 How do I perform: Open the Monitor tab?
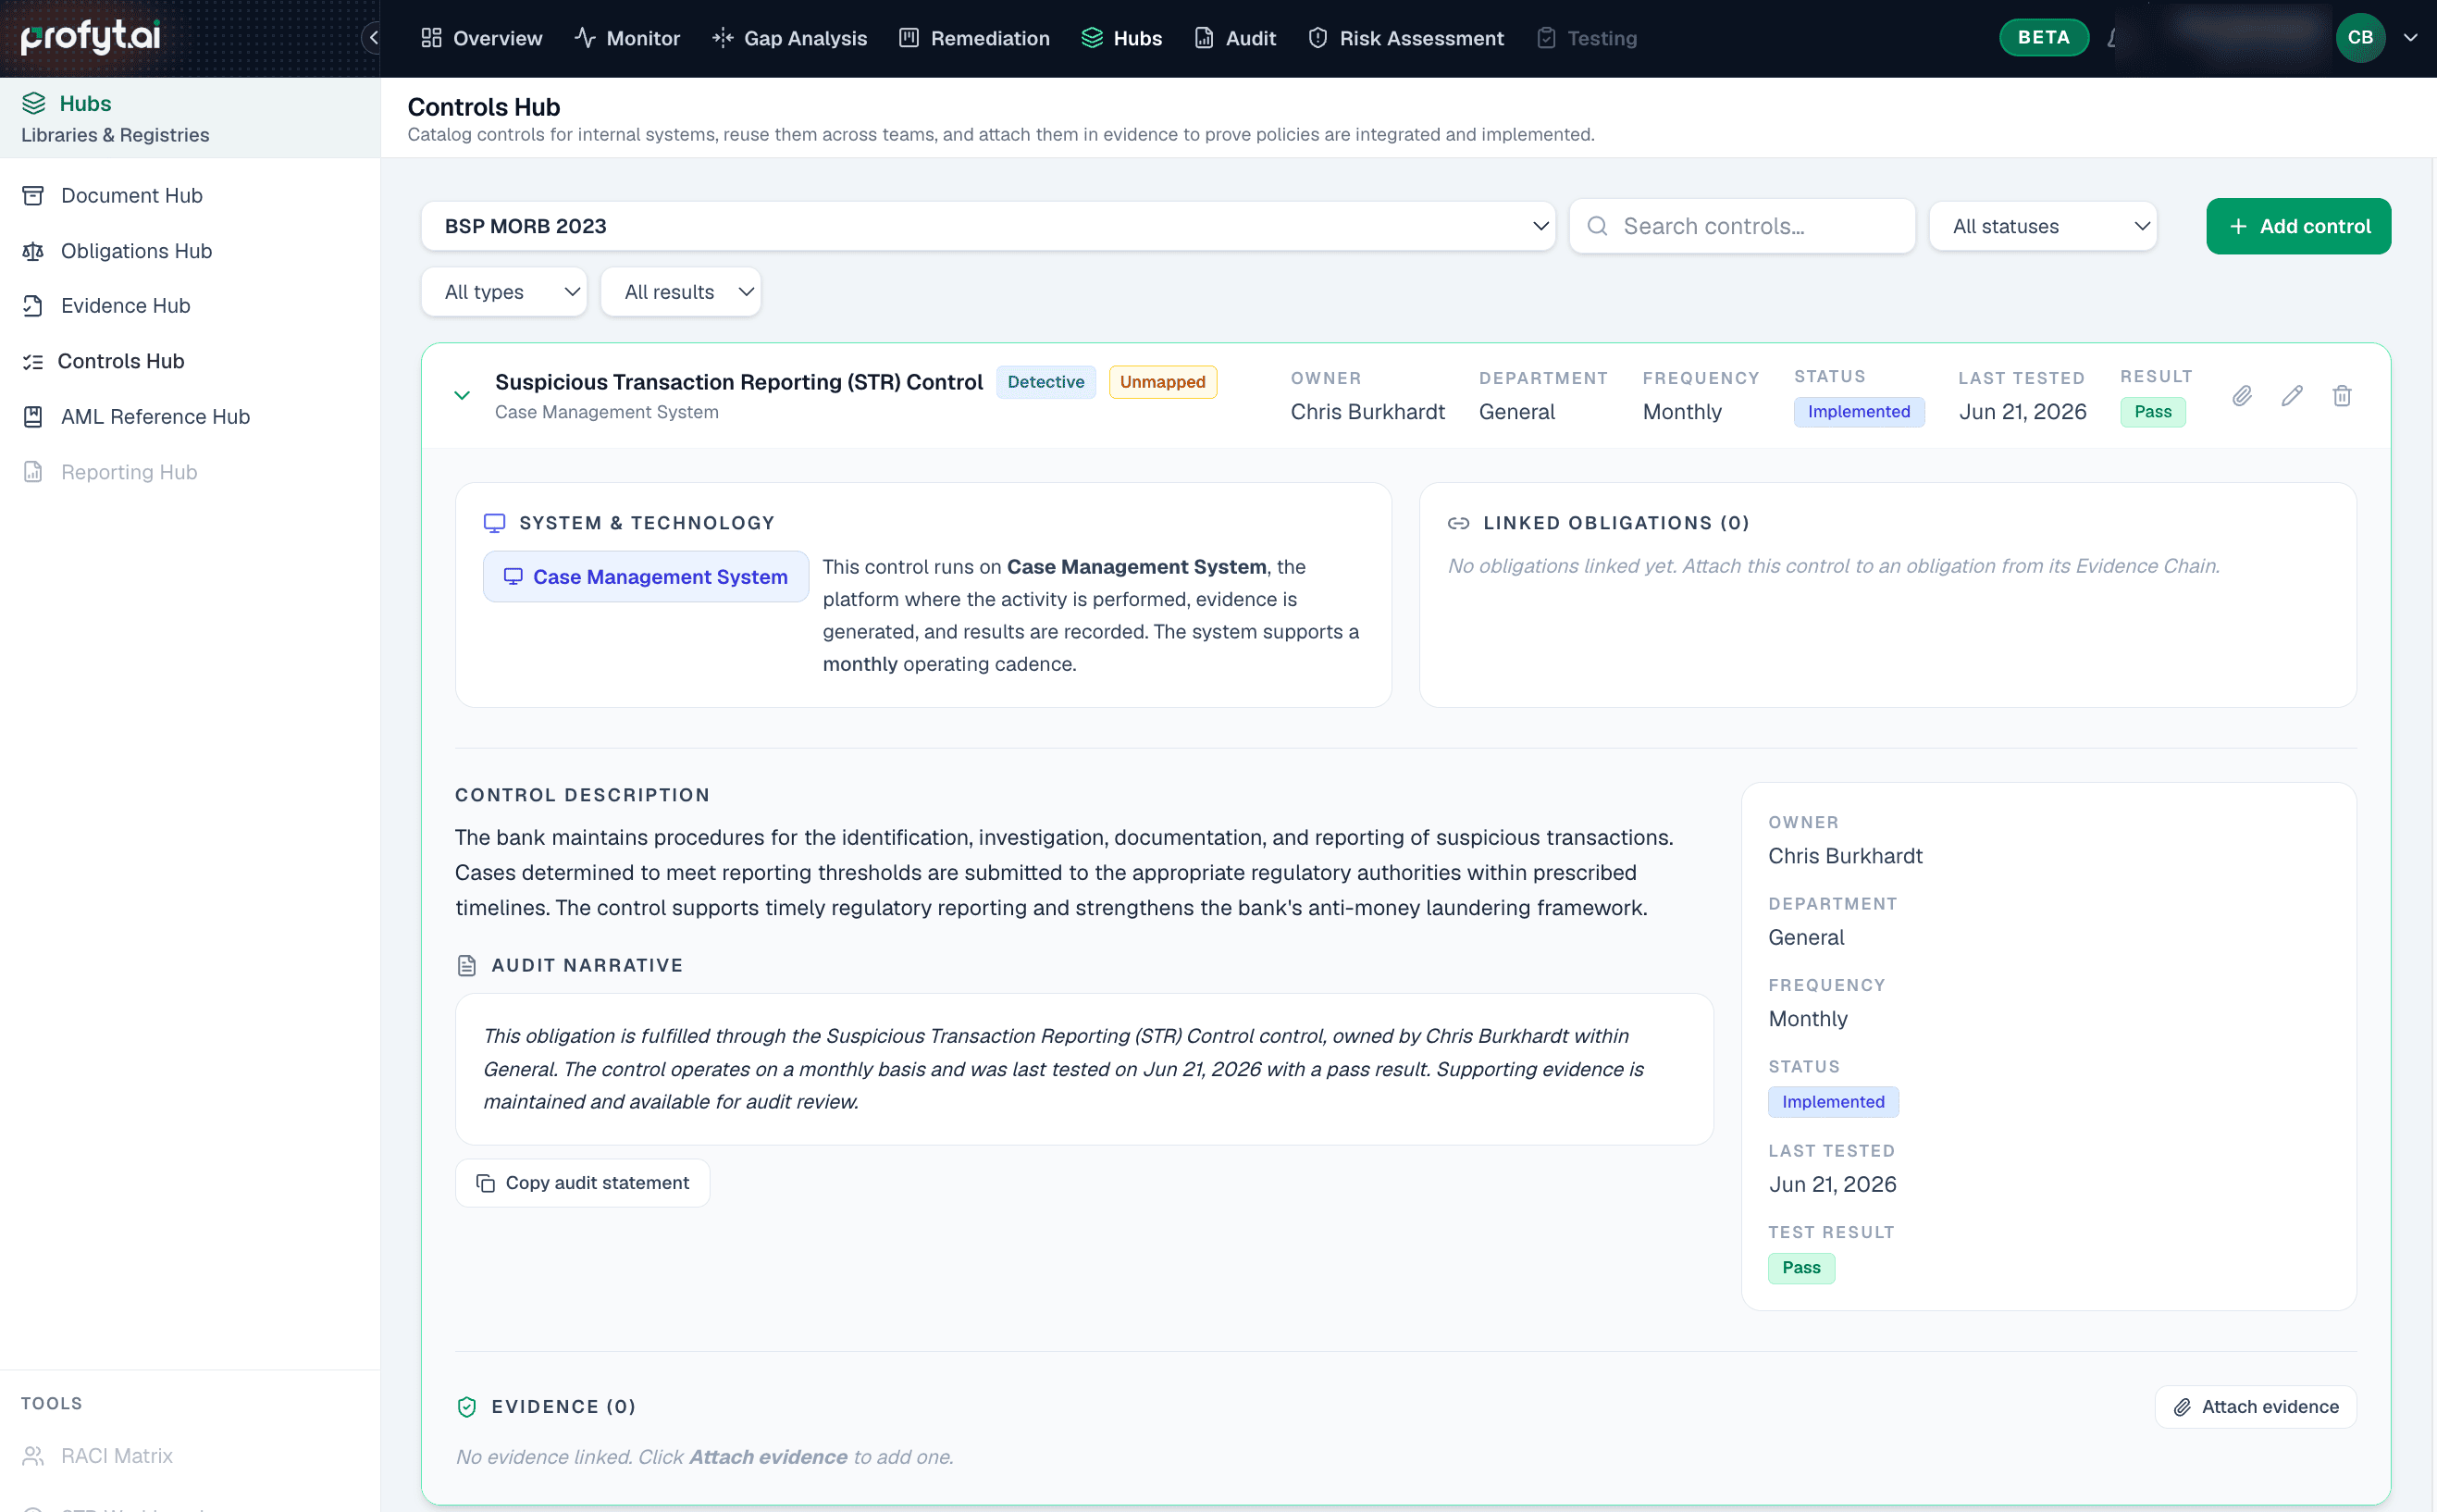pyautogui.click(x=626, y=38)
